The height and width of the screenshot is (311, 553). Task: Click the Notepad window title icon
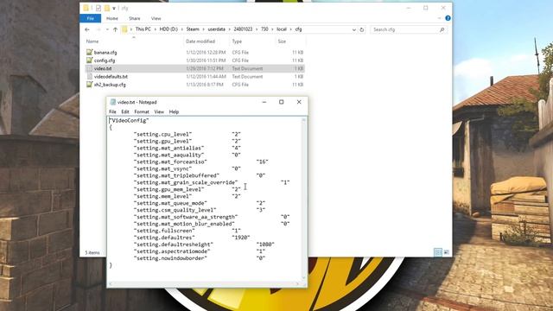coord(113,102)
